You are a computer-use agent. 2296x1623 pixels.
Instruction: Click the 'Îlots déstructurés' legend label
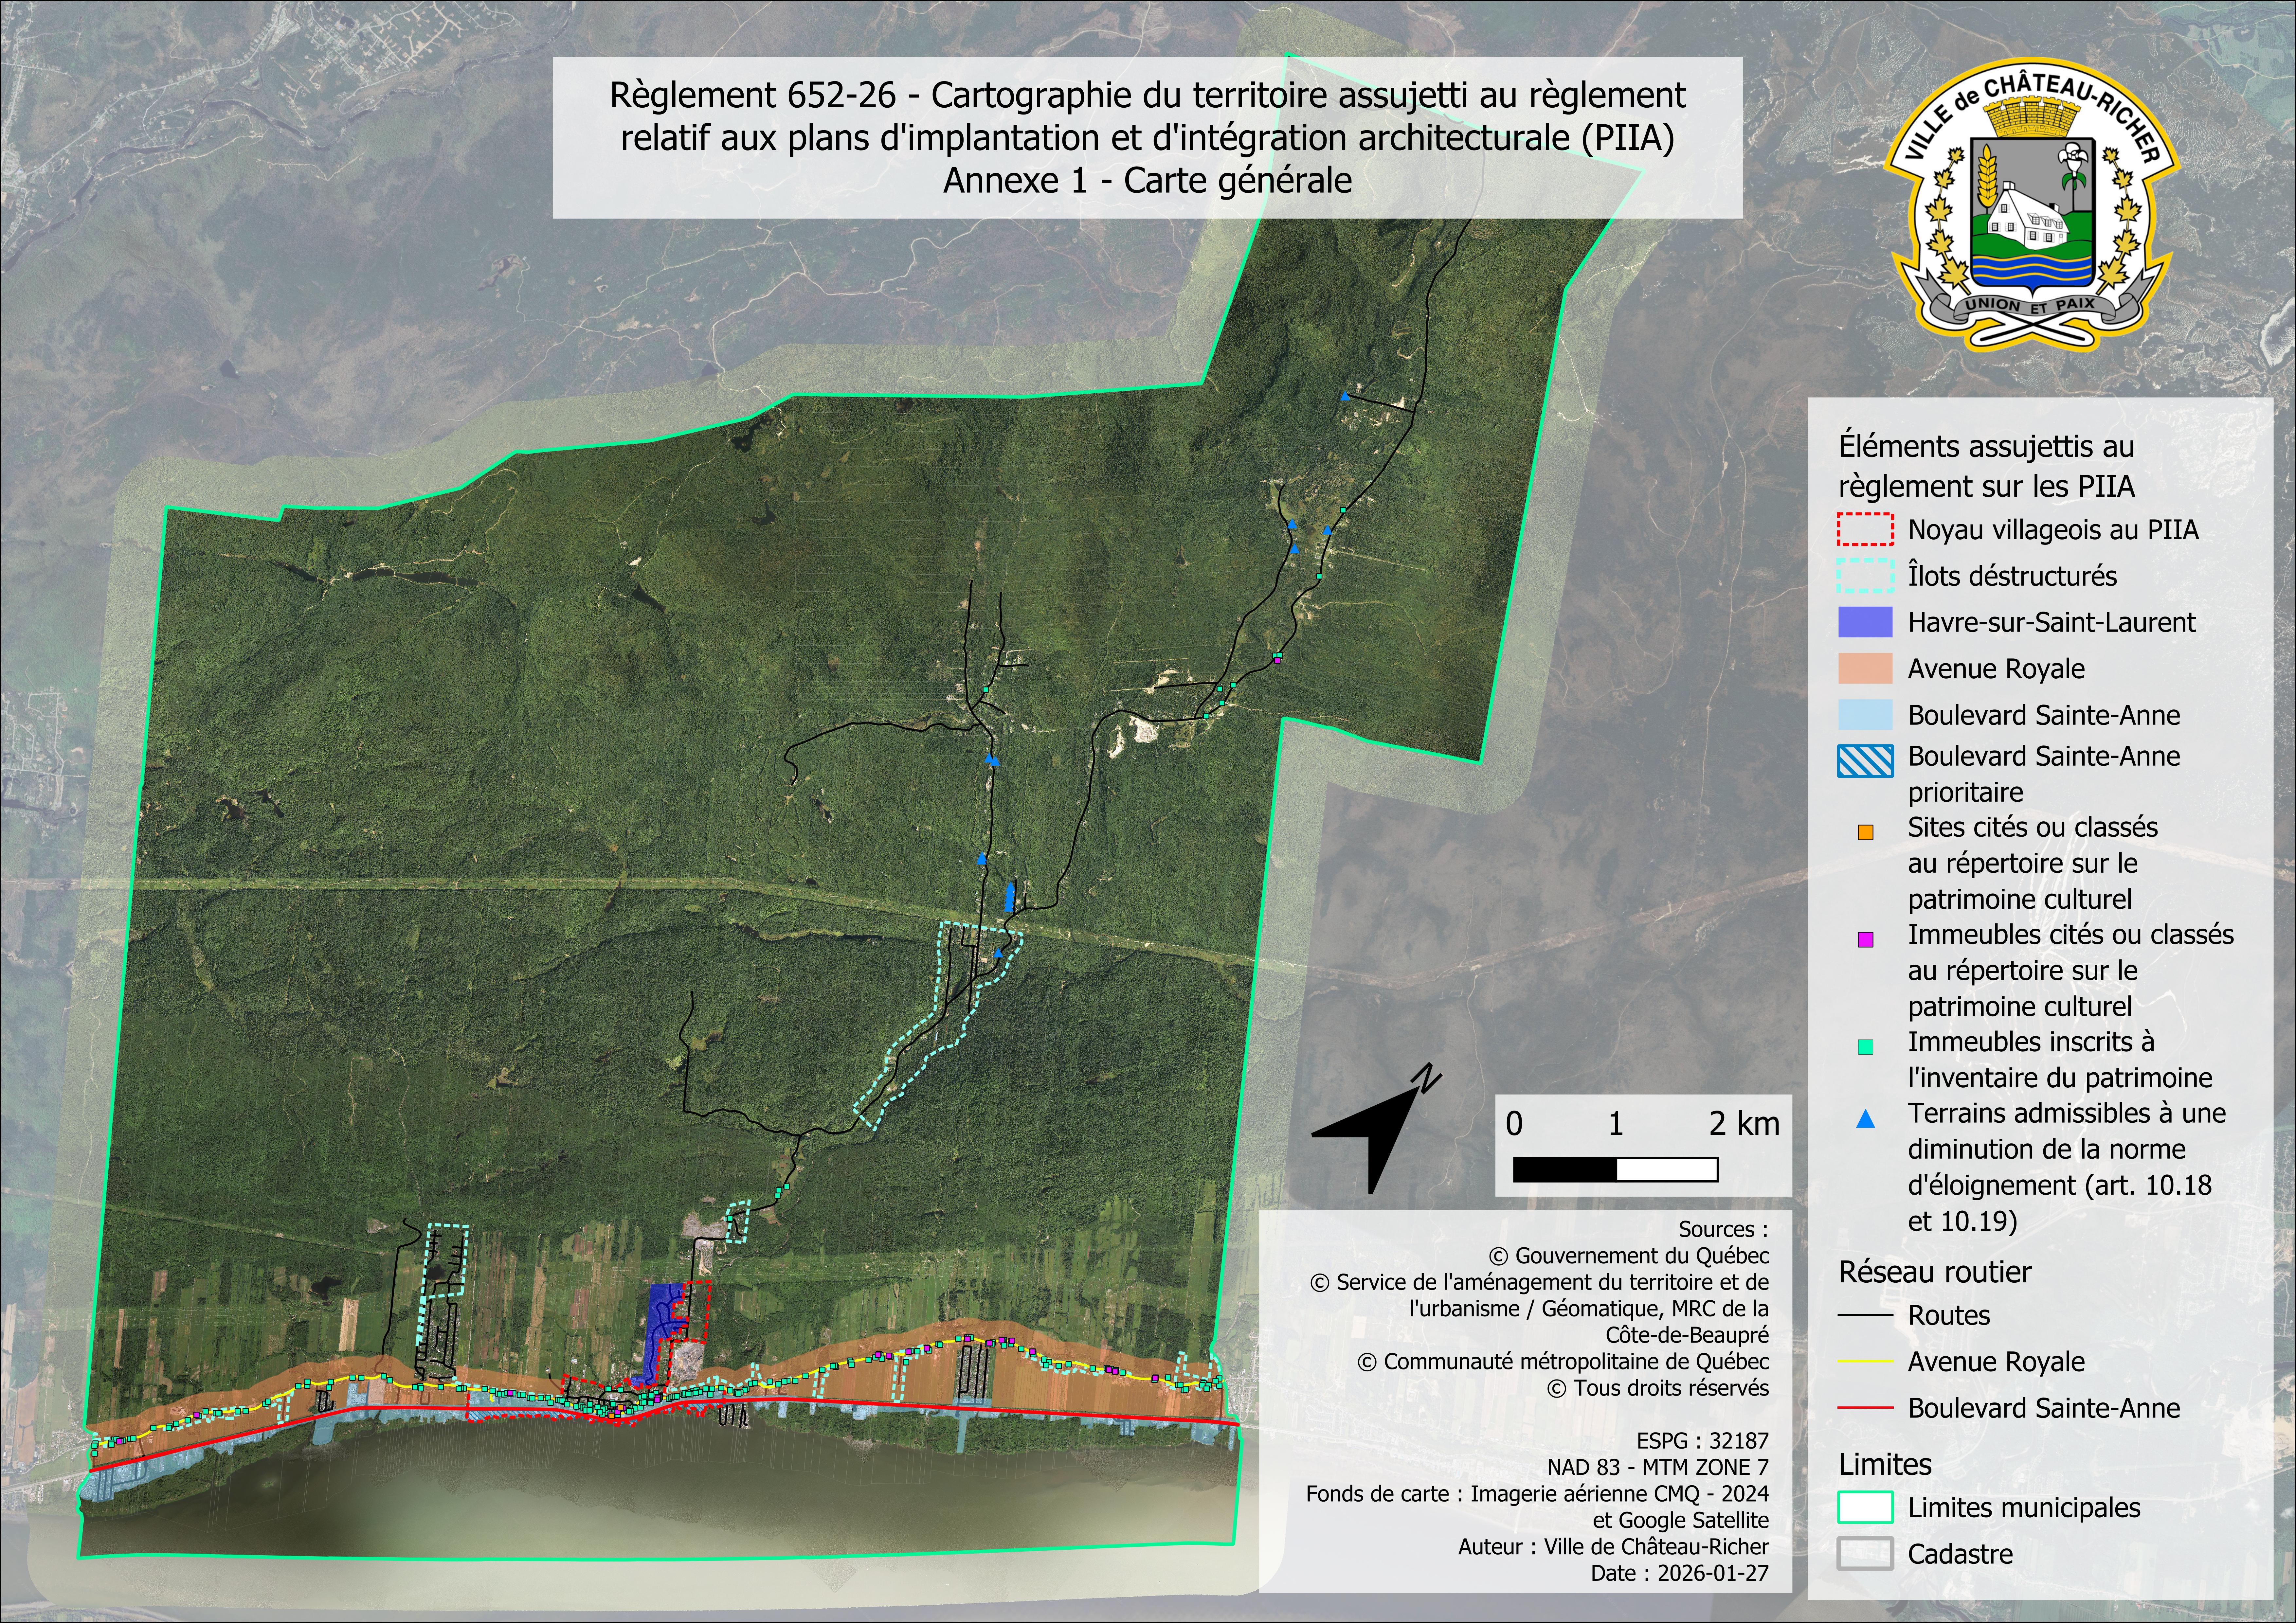pyautogui.click(x=2012, y=576)
